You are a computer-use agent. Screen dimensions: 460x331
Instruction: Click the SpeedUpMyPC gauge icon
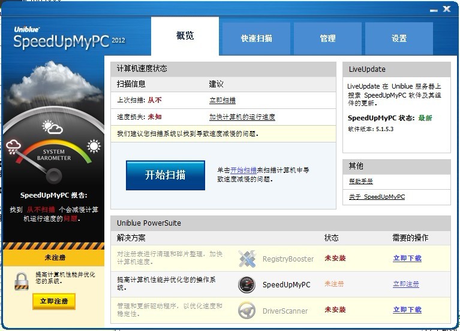tap(247, 284)
